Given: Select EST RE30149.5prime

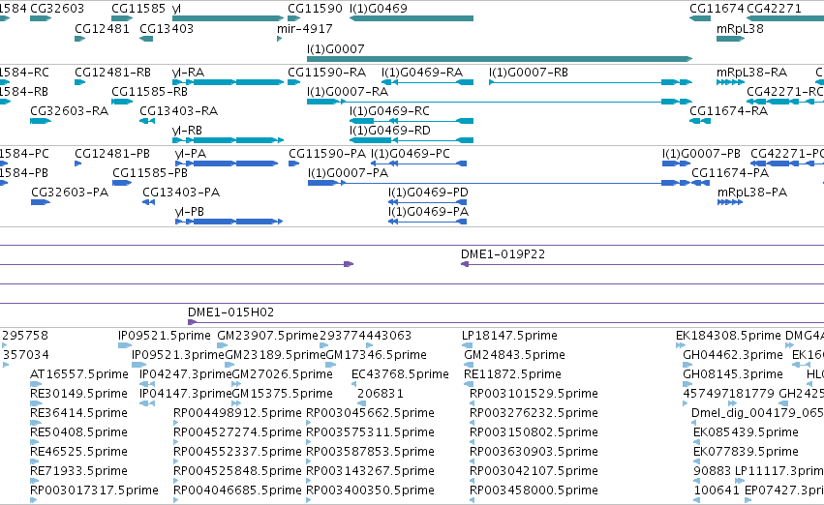Looking at the screenshot, I should (78, 395).
